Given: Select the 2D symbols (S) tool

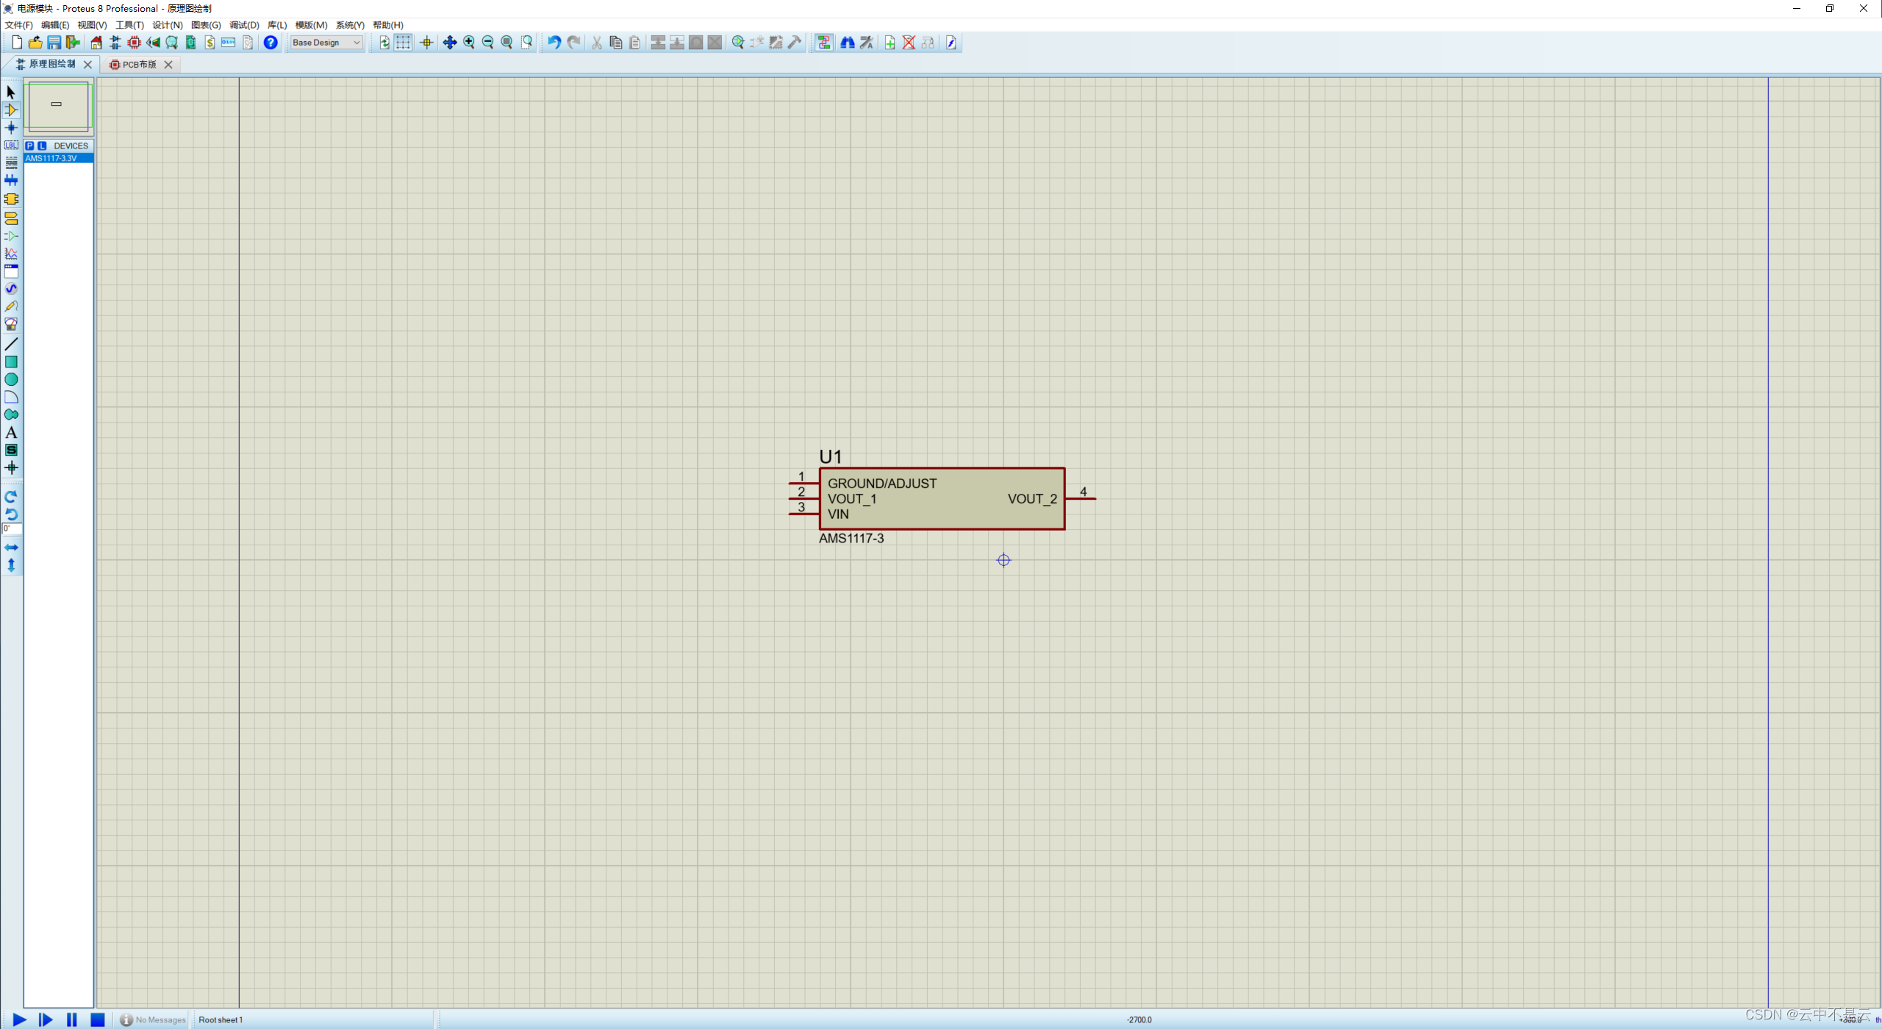Looking at the screenshot, I should (11, 450).
